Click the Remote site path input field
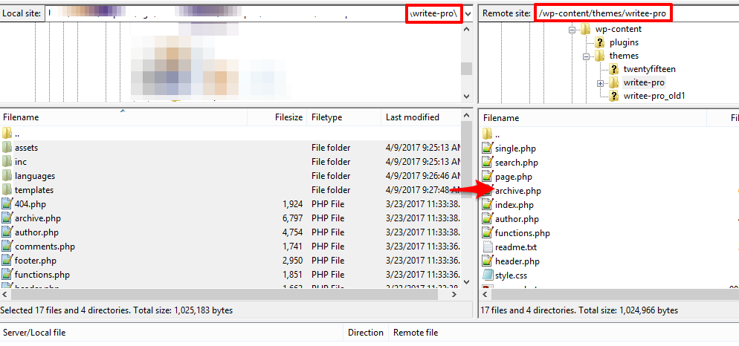 pyautogui.click(x=636, y=13)
